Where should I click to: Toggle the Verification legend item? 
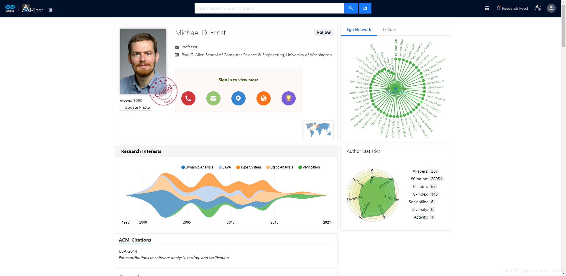309,167
